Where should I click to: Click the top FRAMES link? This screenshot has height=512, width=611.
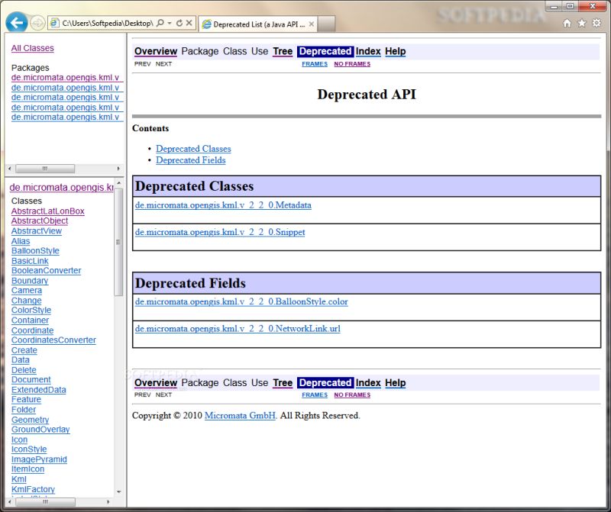pyautogui.click(x=315, y=64)
